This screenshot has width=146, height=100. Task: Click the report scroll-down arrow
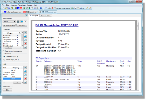138,89
